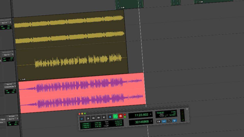The height and width of the screenshot is (137, 244).
Task: Close the Transport window
Action: [x=79, y=114]
